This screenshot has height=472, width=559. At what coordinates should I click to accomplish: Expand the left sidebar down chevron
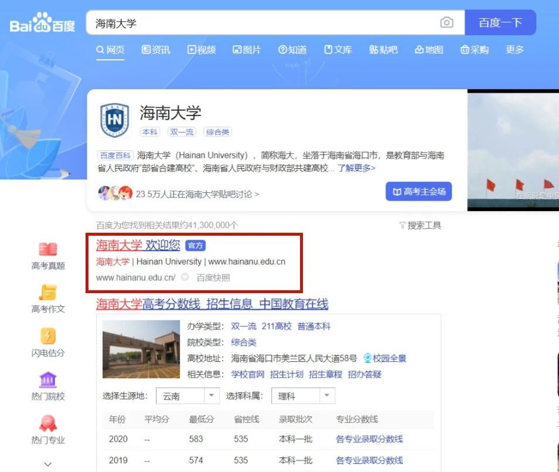click(x=48, y=464)
